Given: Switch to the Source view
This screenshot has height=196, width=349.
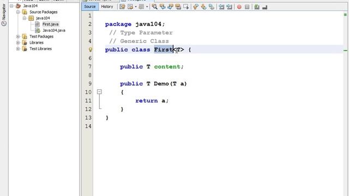Looking at the screenshot, I should pos(89,7).
